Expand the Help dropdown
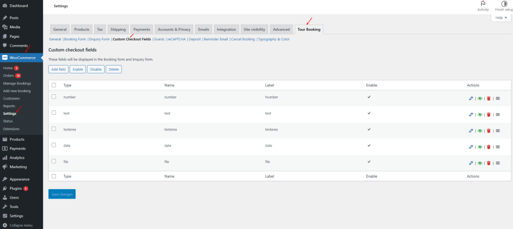This screenshot has width=513, height=229. pyautogui.click(x=501, y=18)
